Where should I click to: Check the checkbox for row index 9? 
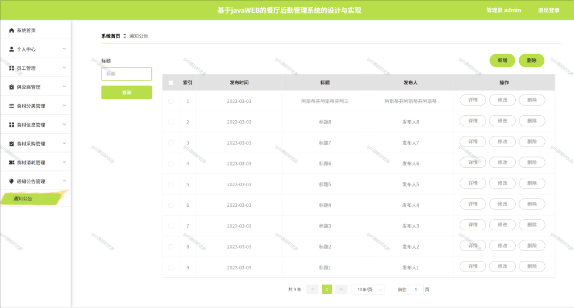tap(171, 268)
